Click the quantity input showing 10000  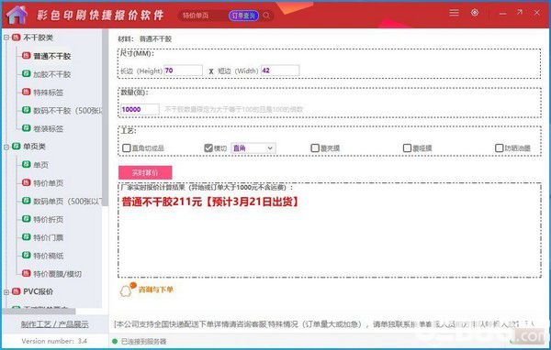point(140,109)
